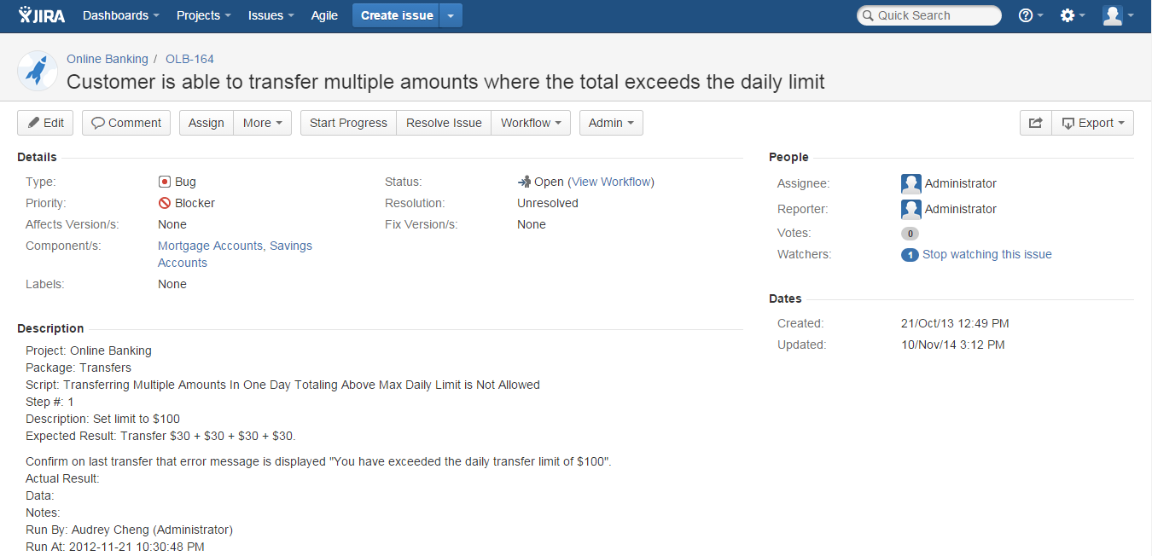Open the View Workflow link
The image size is (1152, 556).
pos(610,182)
